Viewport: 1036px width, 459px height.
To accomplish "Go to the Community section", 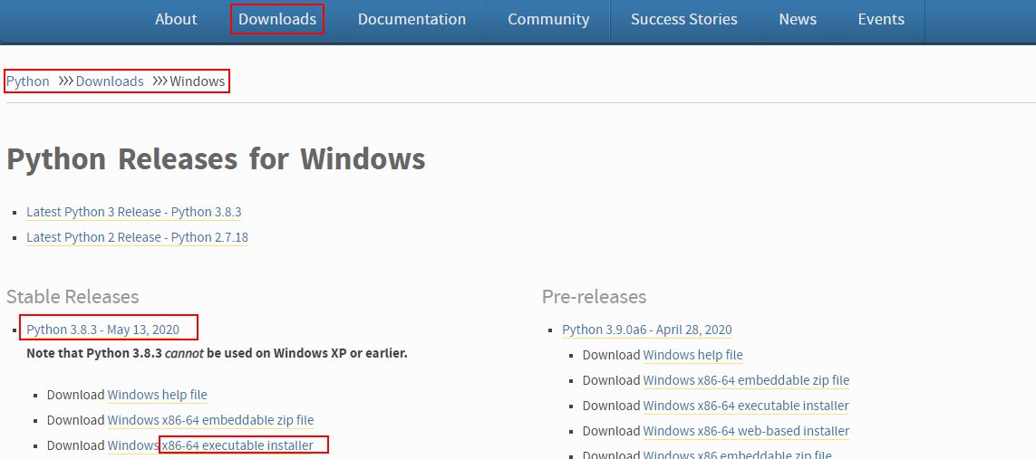I will tap(548, 19).
